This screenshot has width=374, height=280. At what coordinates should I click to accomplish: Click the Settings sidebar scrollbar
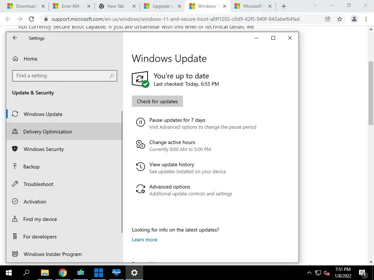point(122,171)
